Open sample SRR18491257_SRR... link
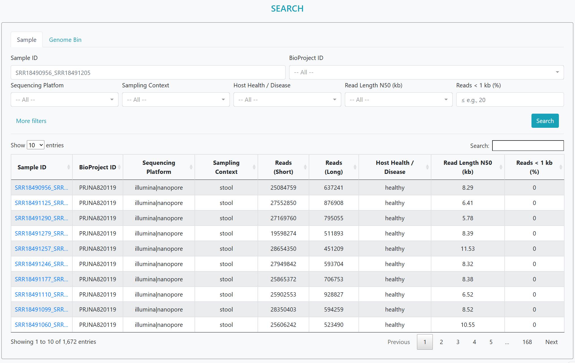575x363 pixels. (41, 249)
